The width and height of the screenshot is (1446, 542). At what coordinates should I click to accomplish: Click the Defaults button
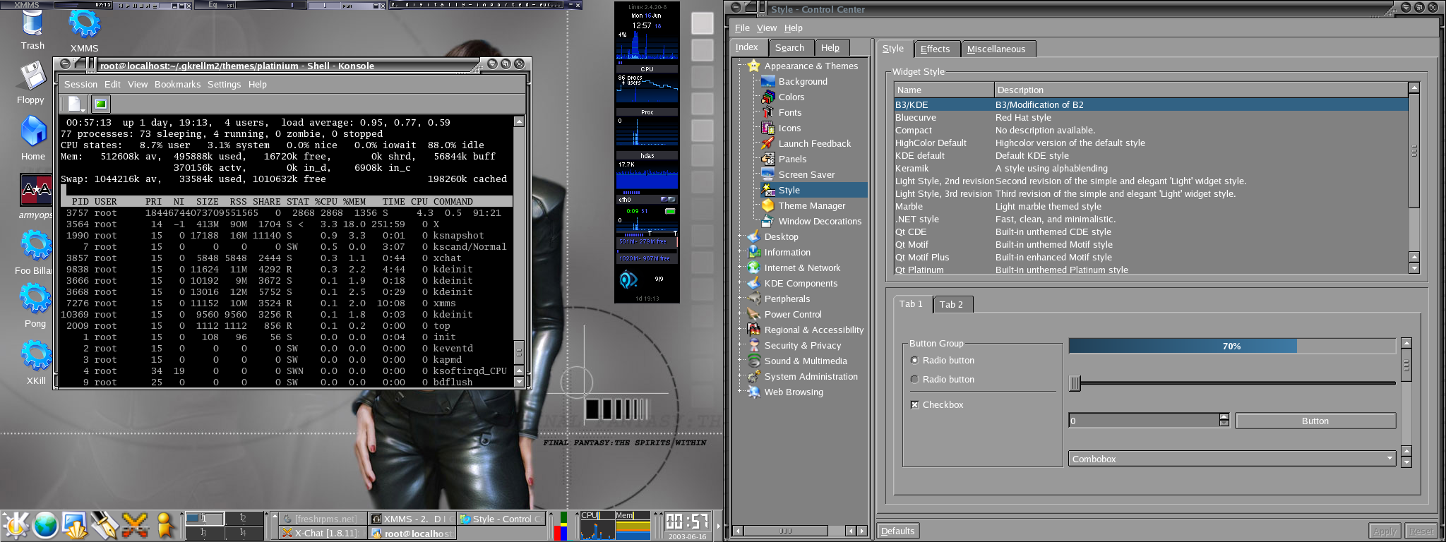pos(898,531)
